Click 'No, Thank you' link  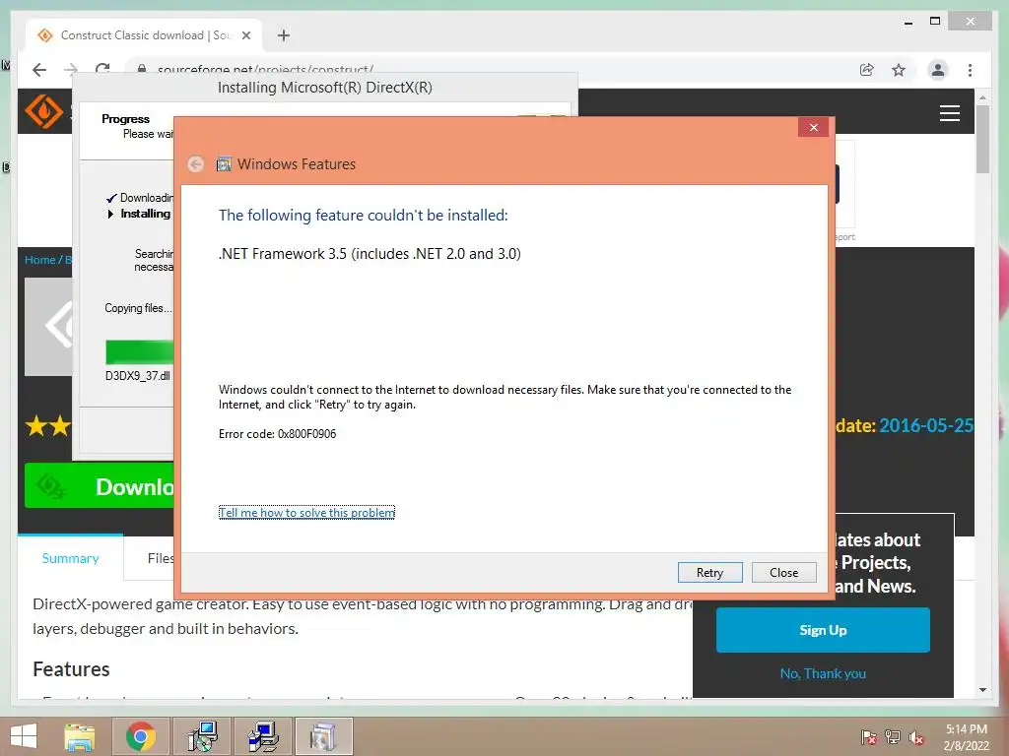[823, 673]
